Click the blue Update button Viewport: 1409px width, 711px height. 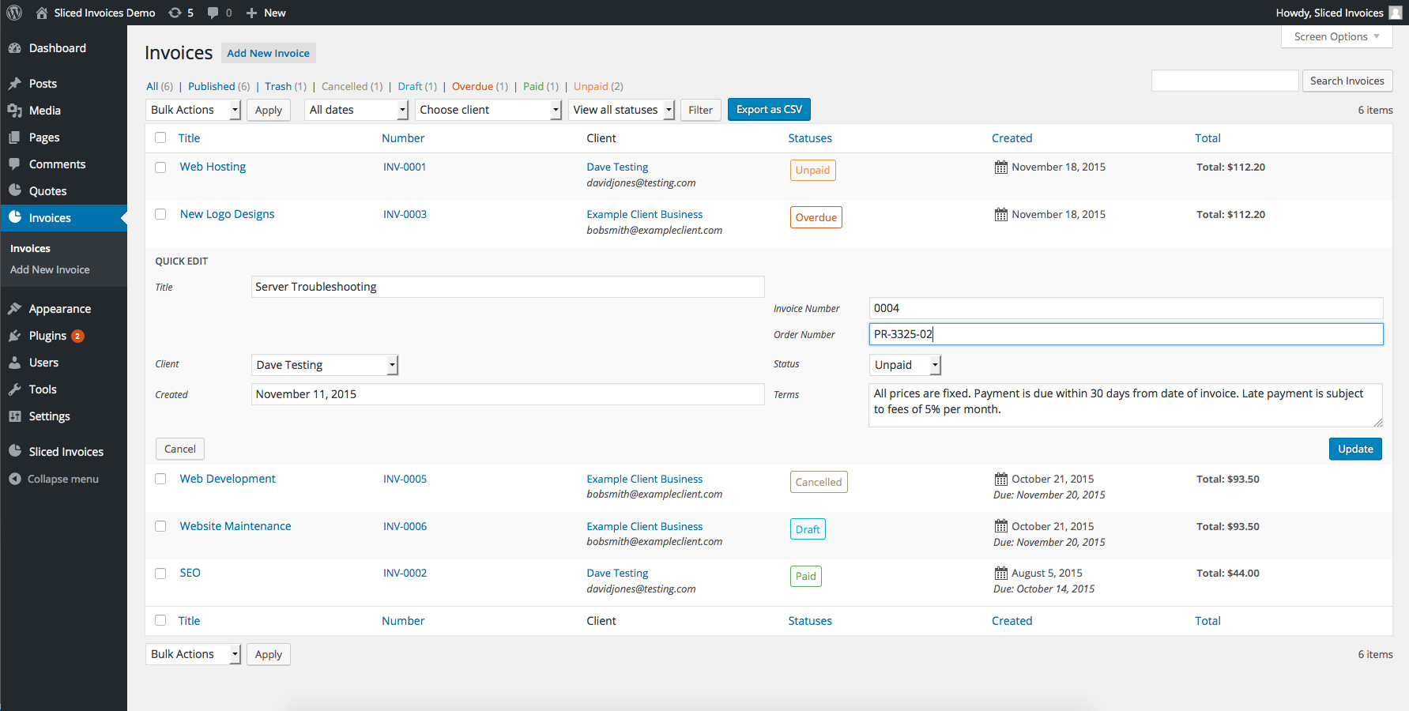(1354, 449)
